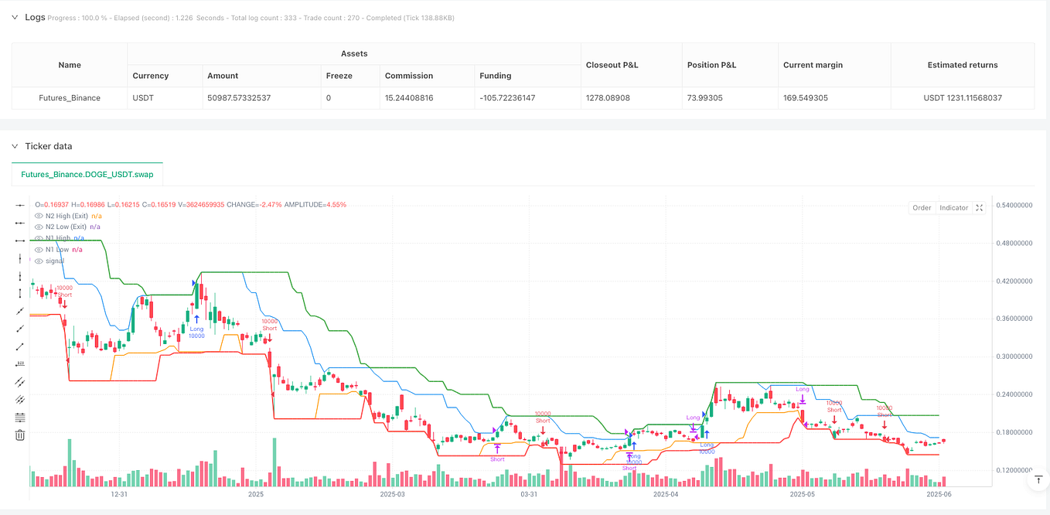The image size is (1050, 515).
Task: Toggle visibility of N1 Low line
Action: click(x=39, y=249)
